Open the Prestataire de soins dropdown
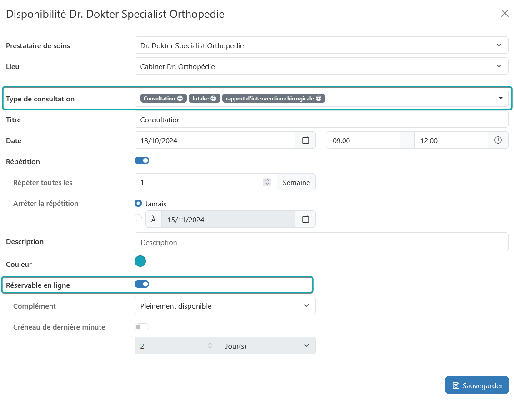Image resolution: width=514 pixels, height=400 pixels. pyautogui.click(x=321, y=45)
